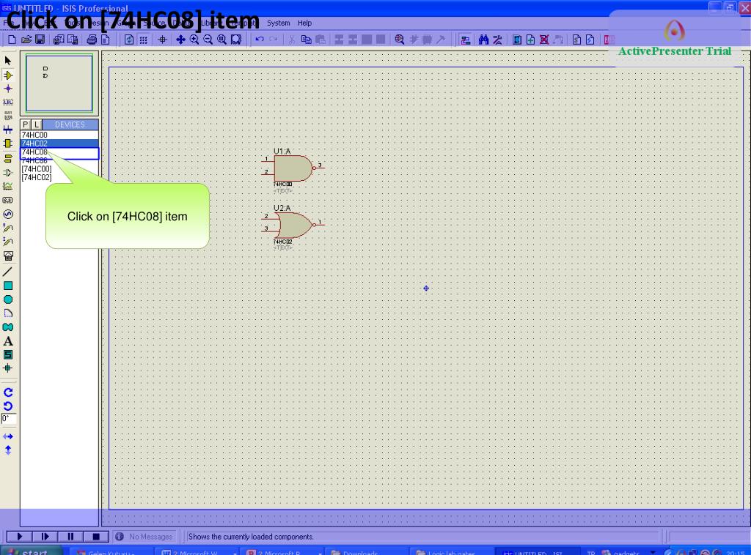751x555 pixels.
Task: Start simulation with Play button
Action: pos(19,537)
